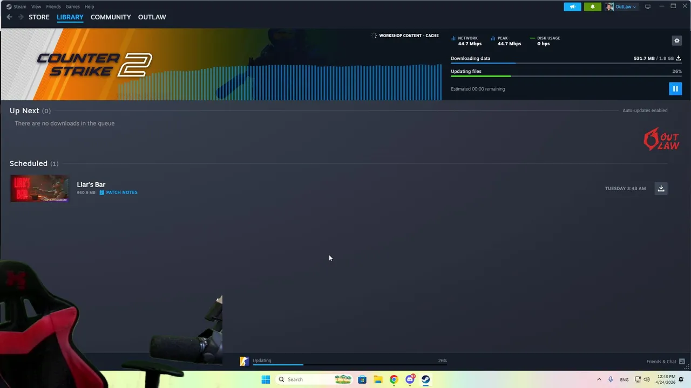Click the Steam taskbar icon
The width and height of the screenshot is (691, 388).
426,379
